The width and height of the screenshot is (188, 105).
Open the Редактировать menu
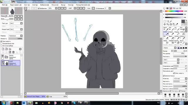point(16,5)
